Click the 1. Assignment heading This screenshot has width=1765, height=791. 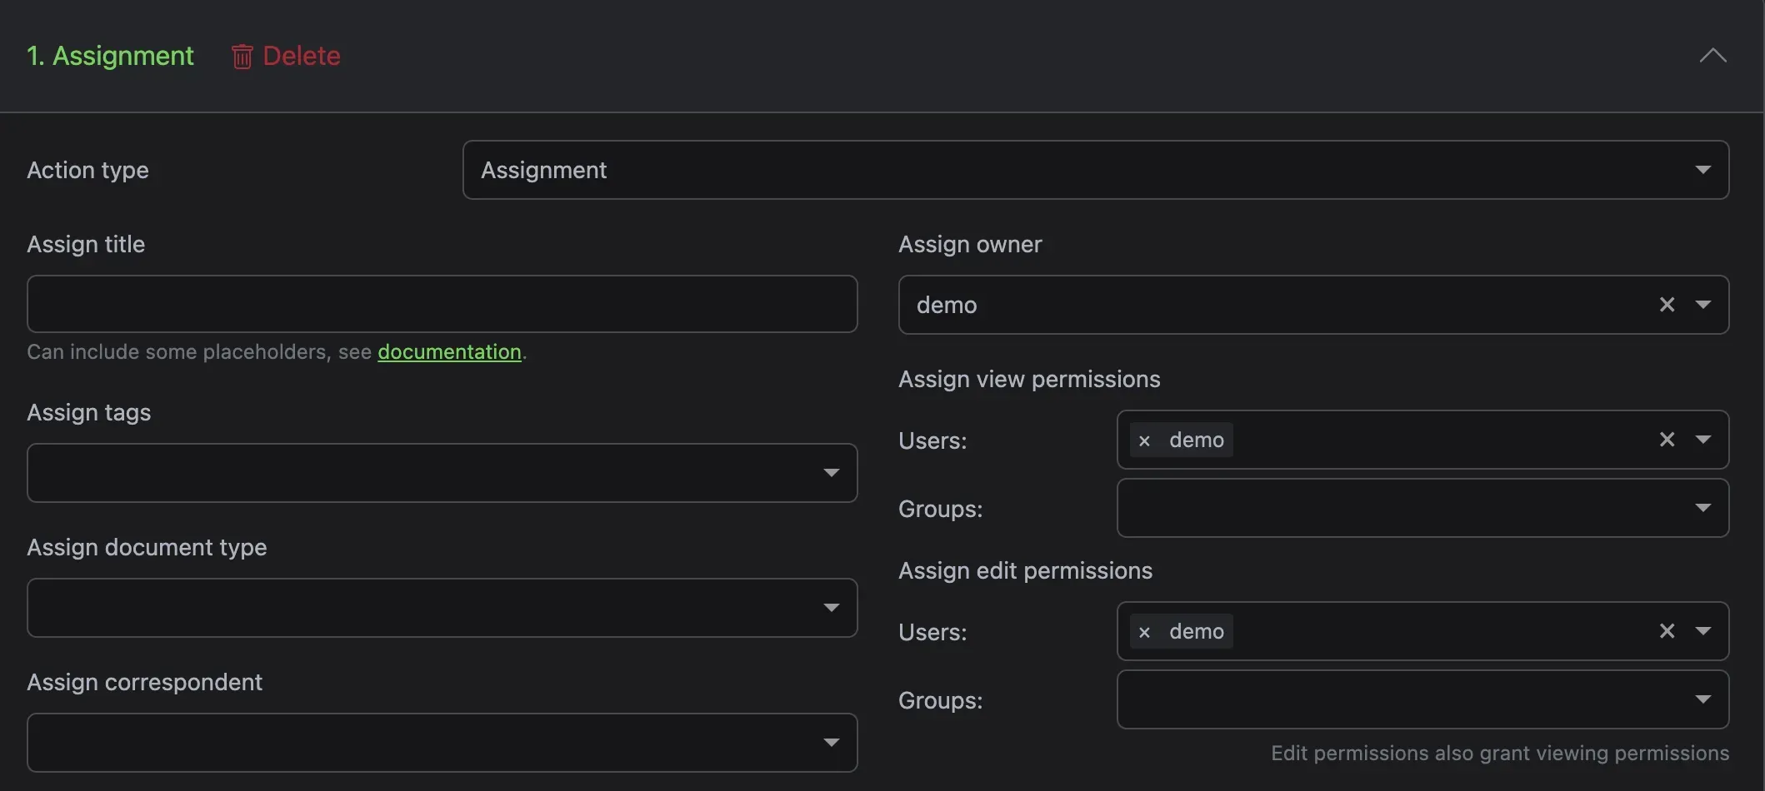pyautogui.click(x=110, y=56)
